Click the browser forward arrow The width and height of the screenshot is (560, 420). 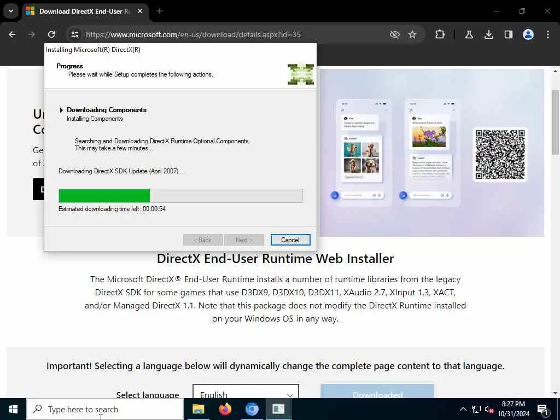(31, 34)
